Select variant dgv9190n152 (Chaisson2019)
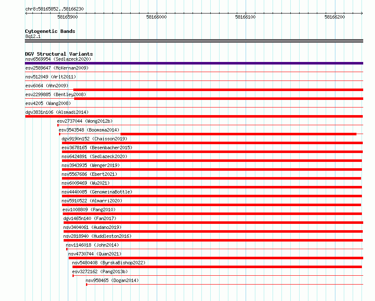Screen dimensions: 375x301 tap(94, 139)
